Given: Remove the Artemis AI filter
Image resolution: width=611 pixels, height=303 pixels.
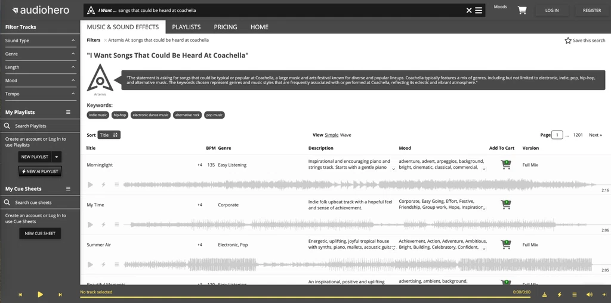Looking at the screenshot, I should (106, 41).
